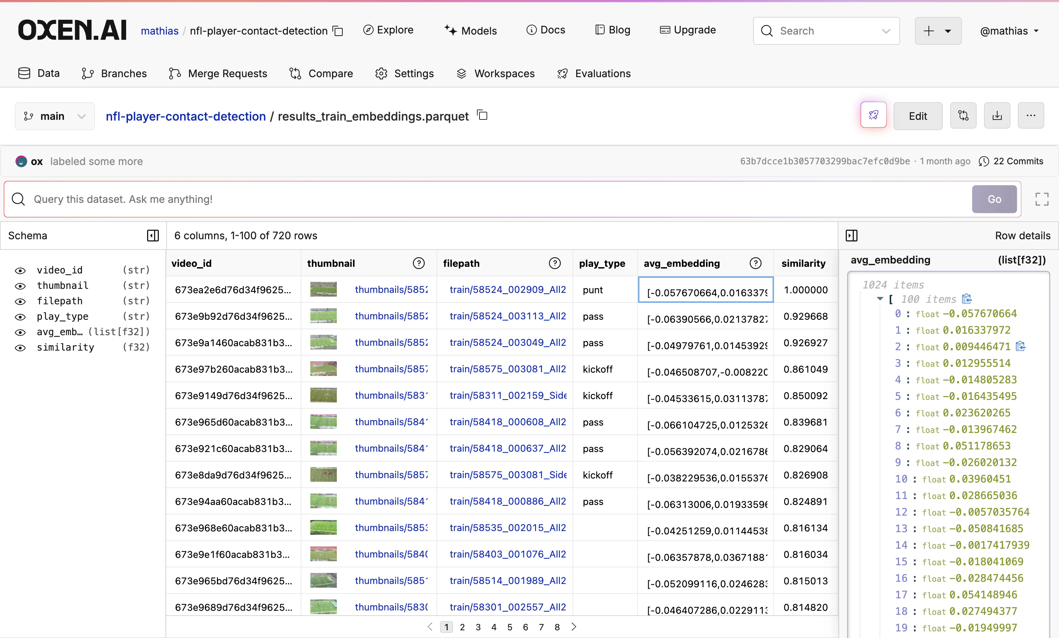Hide the video_id column
Viewport: 1059px width, 638px height.
coord(20,270)
